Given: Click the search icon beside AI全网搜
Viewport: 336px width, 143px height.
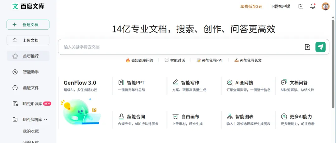Looking at the screenshot, I should [230, 83].
